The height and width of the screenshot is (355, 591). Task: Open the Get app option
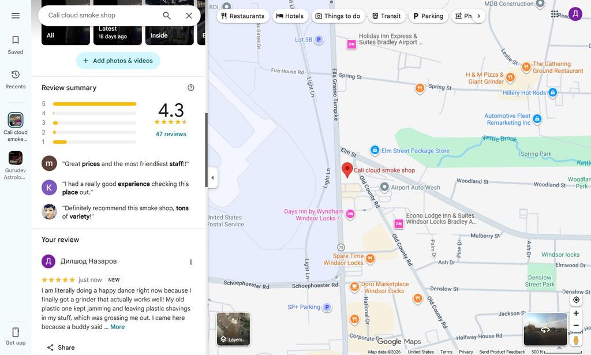coord(16,336)
